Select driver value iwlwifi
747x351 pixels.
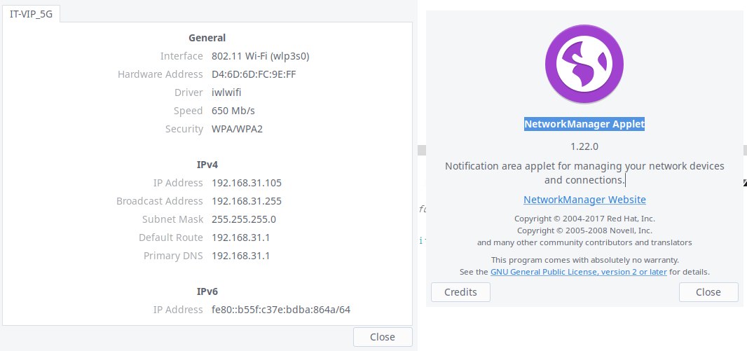(x=226, y=92)
